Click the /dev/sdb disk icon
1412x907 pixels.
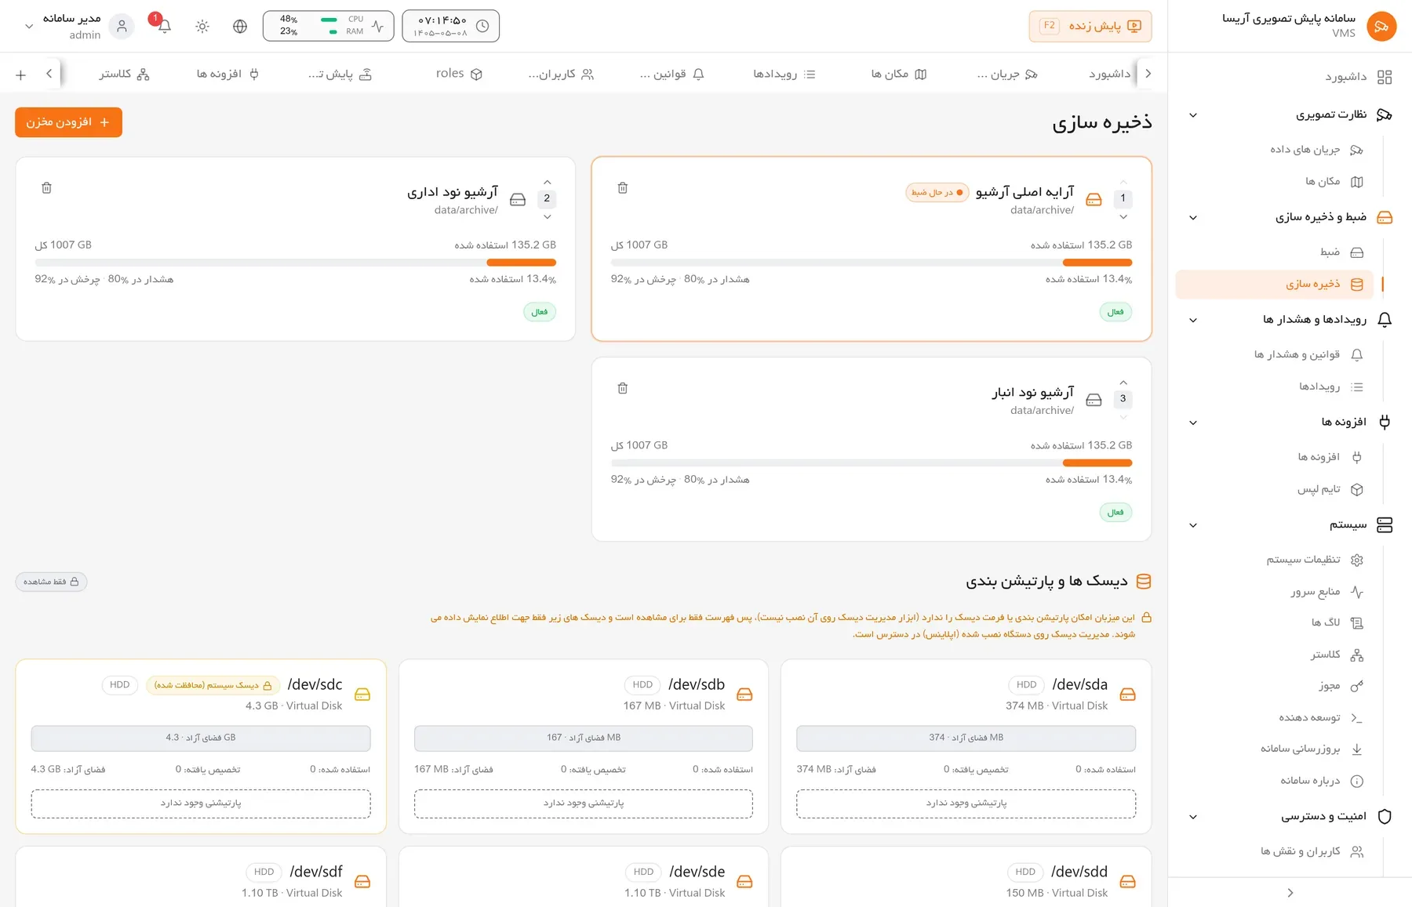744,695
